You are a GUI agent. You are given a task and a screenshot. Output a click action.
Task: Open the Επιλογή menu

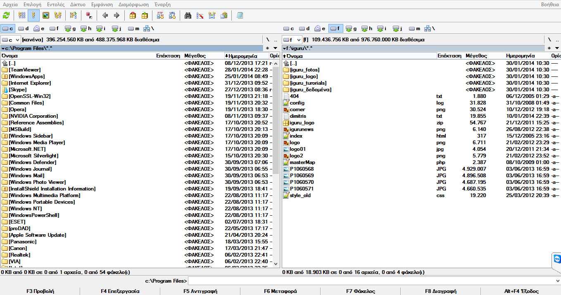tap(32, 4)
